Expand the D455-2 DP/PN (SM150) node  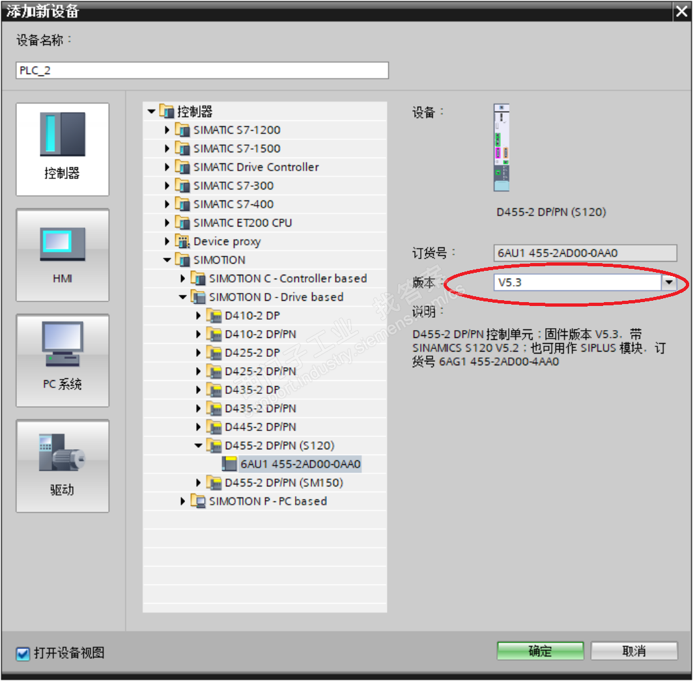click(x=199, y=482)
